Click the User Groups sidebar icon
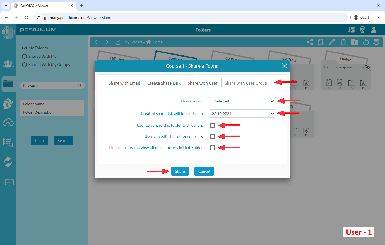Image resolution: width=385 pixels, height=245 pixels. pyautogui.click(x=8, y=64)
